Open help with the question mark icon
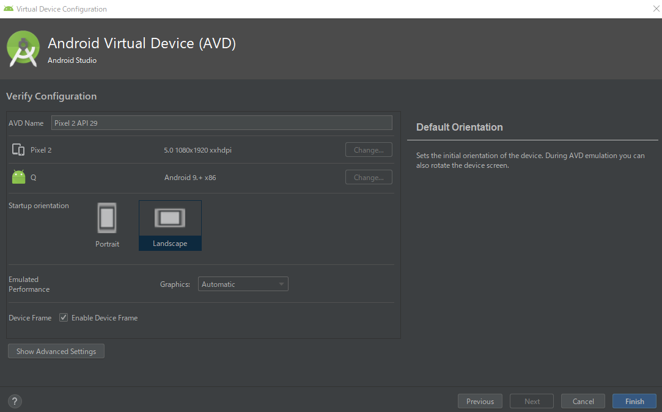The image size is (662, 412). 15,401
